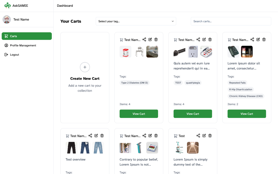Click the Test Name user avatar

click(7, 20)
